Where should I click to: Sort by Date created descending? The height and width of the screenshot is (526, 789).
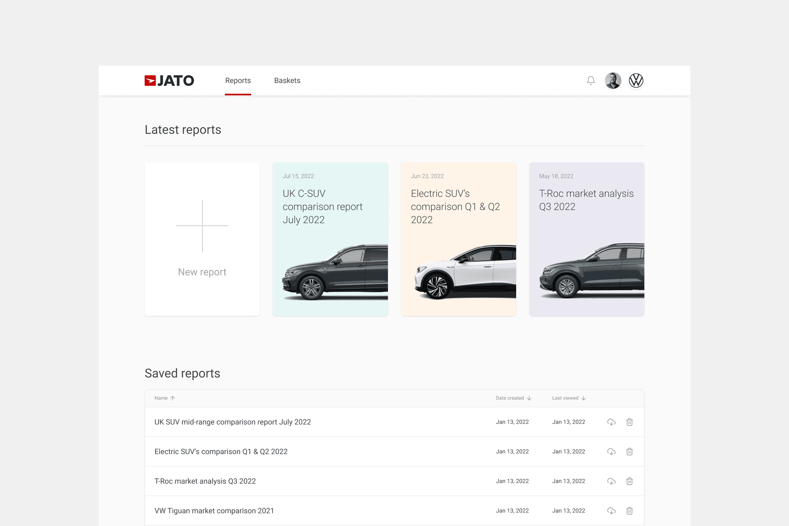529,398
